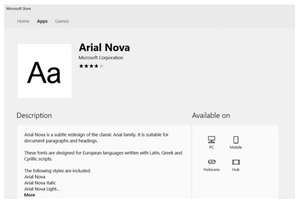Click the empty fifth rating star
299x203 pixels.
[x=101, y=66]
